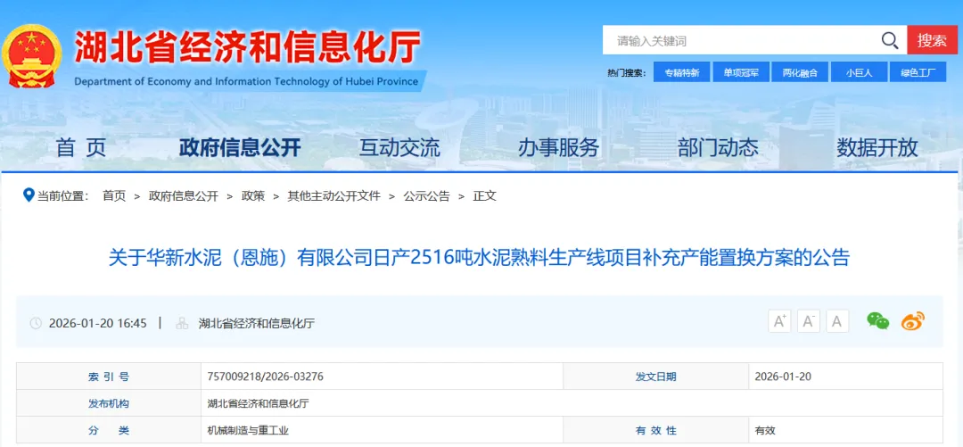Click the article title about 华新水泥（恩施）

pos(479,258)
